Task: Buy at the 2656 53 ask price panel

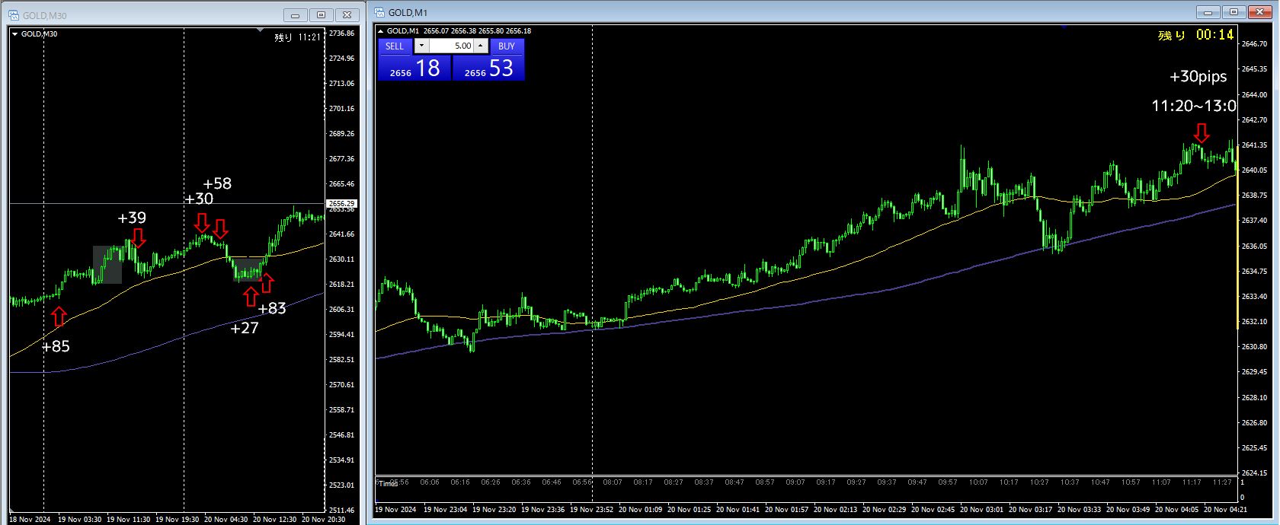Action: click(488, 68)
